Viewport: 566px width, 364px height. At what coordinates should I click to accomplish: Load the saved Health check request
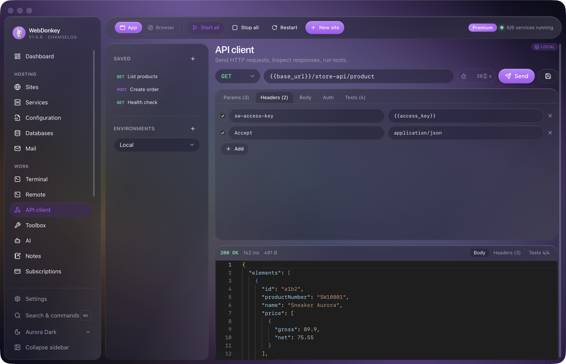point(157,102)
